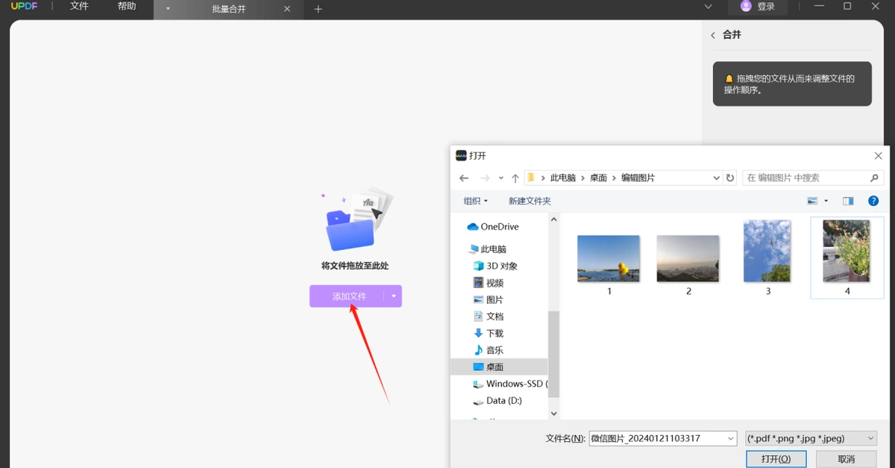Viewport: 895px width, 468px height.
Task: Toggle the preview pane icon
Action: [848, 201]
